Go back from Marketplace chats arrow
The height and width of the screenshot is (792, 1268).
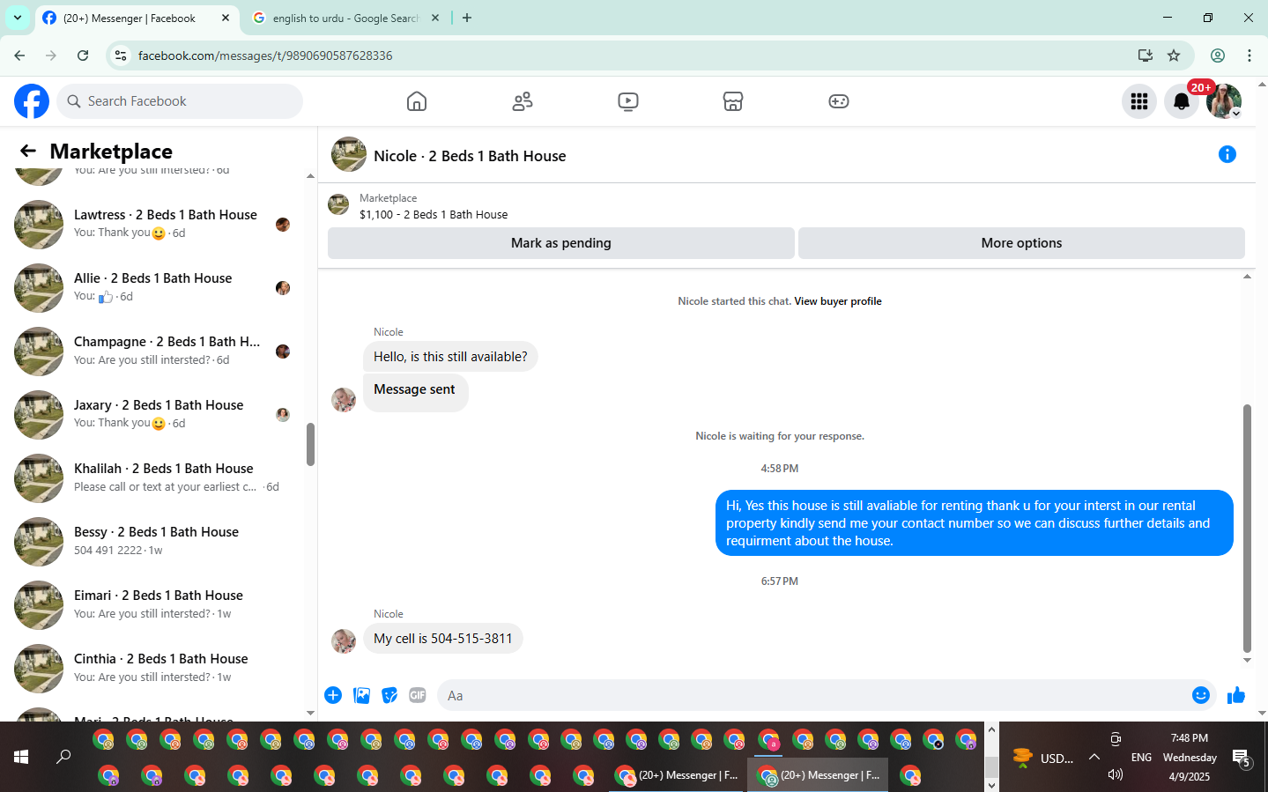[x=28, y=151]
